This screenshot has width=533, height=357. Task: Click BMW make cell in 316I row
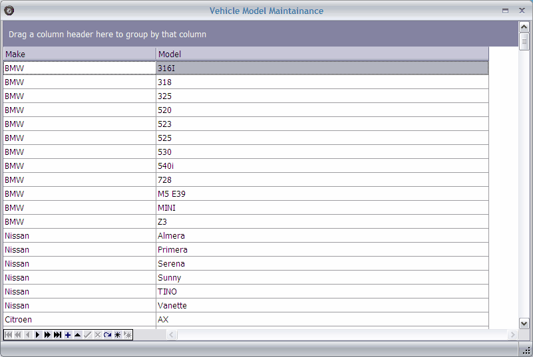[x=80, y=68]
